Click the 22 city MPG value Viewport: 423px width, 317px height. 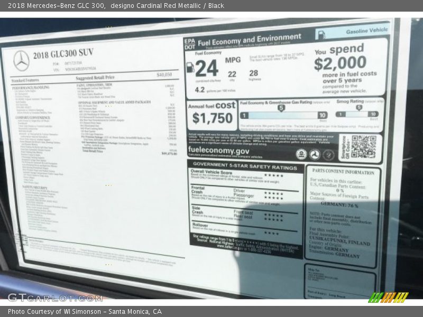pos(232,74)
